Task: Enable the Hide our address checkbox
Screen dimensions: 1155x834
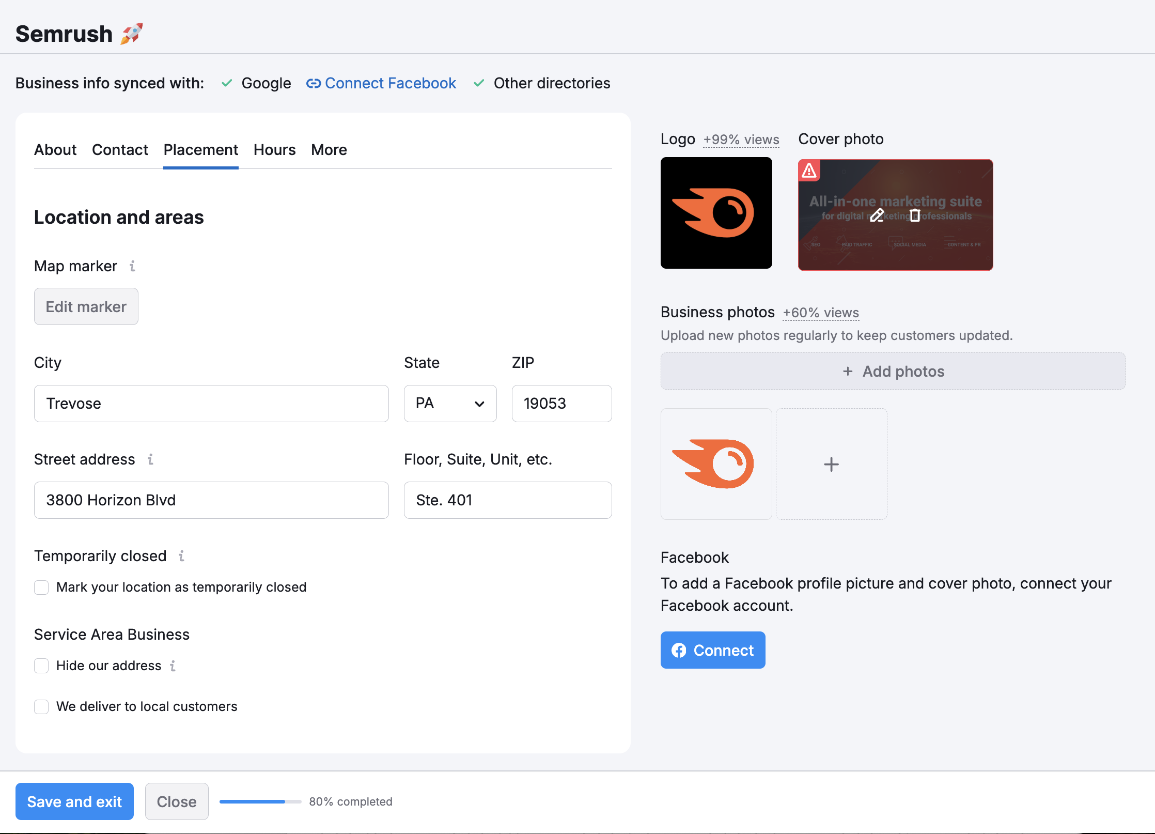Action: [41, 666]
